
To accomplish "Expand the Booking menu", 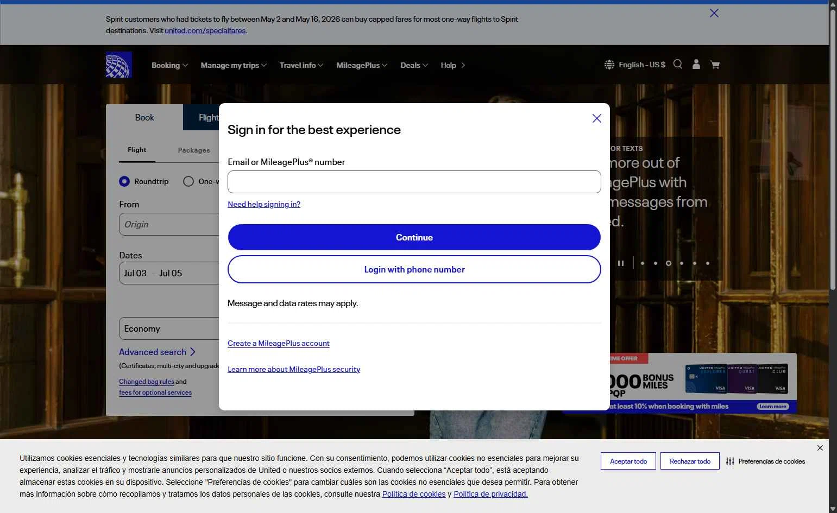I will pyautogui.click(x=169, y=65).
